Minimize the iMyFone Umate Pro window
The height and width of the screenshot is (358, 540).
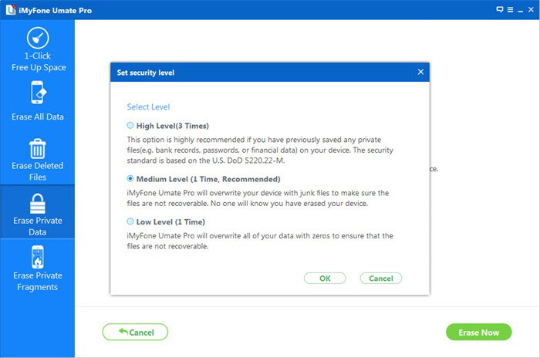tap(521, 10)
